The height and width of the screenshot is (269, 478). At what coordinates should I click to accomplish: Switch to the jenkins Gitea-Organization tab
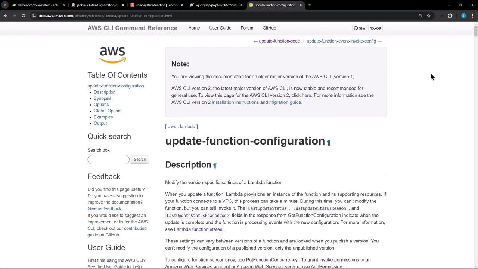coord(97,5)
